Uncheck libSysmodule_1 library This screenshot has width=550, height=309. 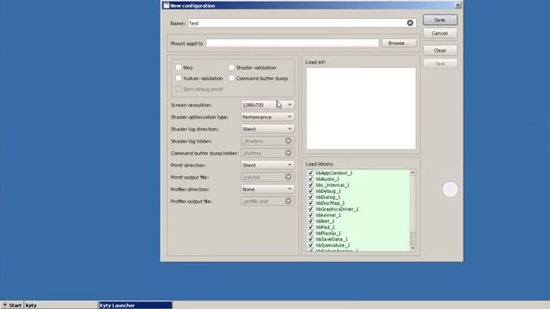310,245
